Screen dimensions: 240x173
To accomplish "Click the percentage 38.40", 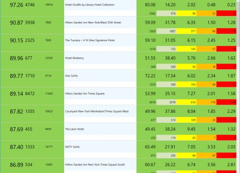I will [x=170, y=58].
